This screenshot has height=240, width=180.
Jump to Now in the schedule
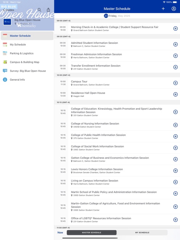(60, 232)
